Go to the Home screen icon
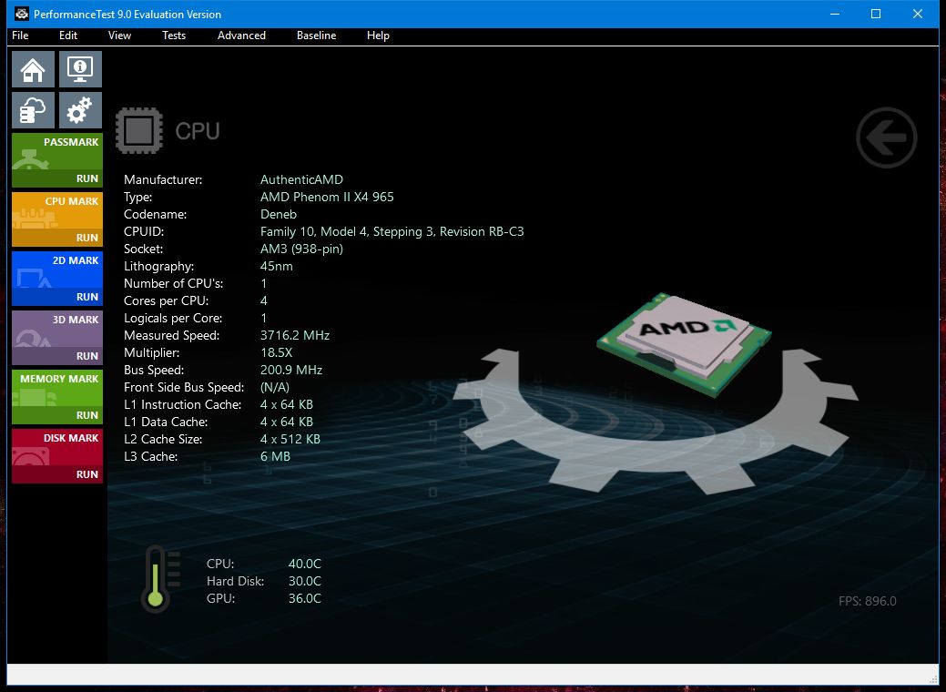The height and width of the screenshot is (692, 946). (33, 69)
